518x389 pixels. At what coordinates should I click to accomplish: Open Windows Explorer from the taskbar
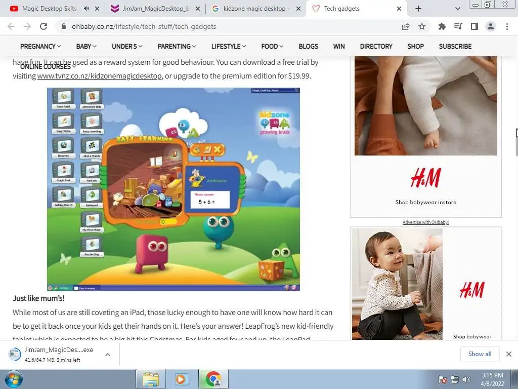click(151, 379)
